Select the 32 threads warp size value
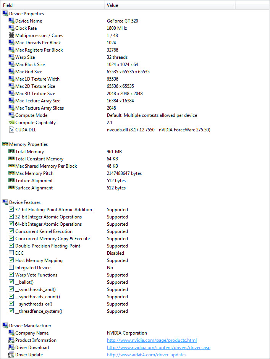This screenshot has height=359, width=270. (x=117, y=57)
